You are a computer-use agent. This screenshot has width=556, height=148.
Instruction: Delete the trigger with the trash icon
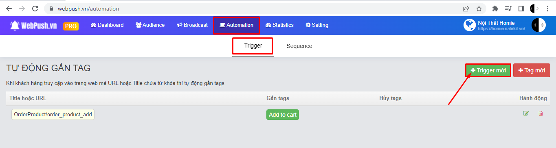[541, 113]
